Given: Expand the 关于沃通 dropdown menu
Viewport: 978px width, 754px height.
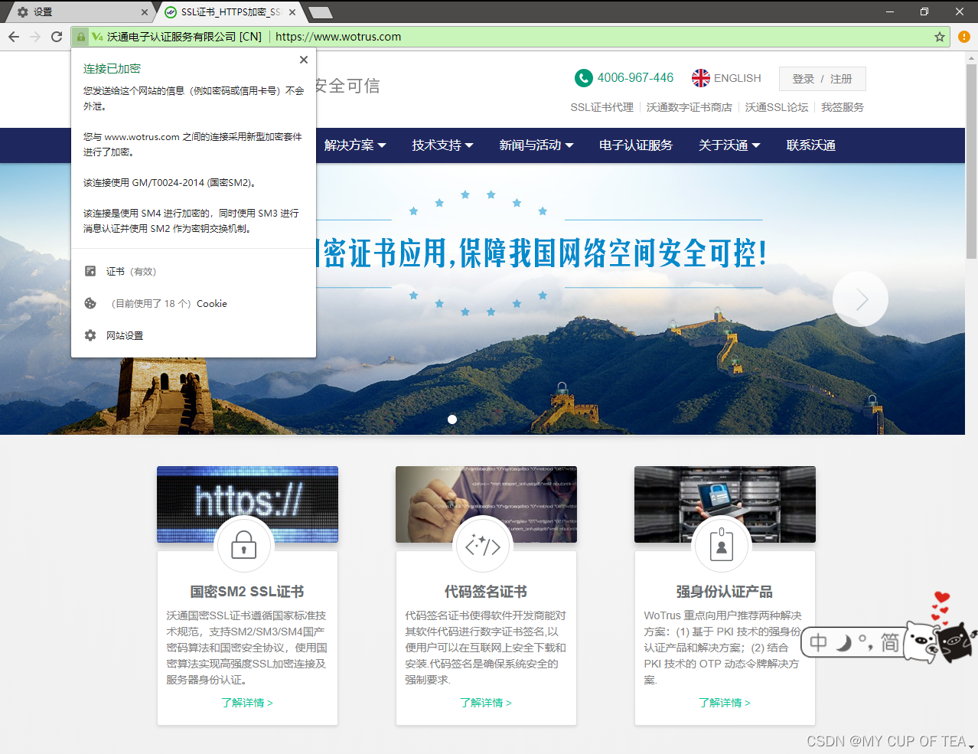Looking at the screenshot, I should [729, 145].
